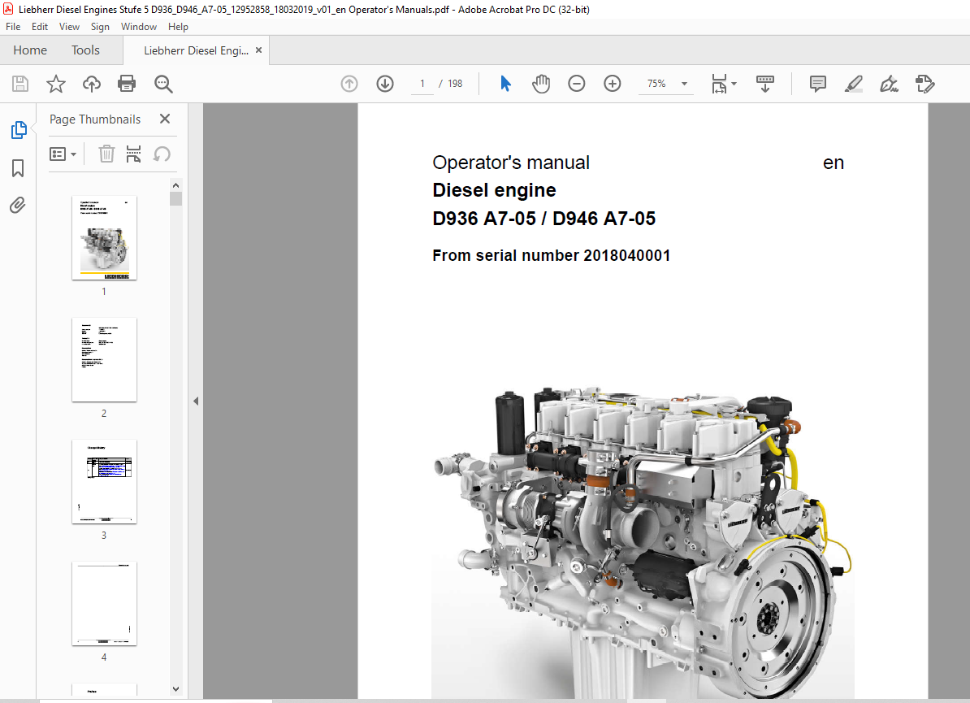Click the 'Diesel engine' heading text
The image size is (970, 703).
click(494, 190)
